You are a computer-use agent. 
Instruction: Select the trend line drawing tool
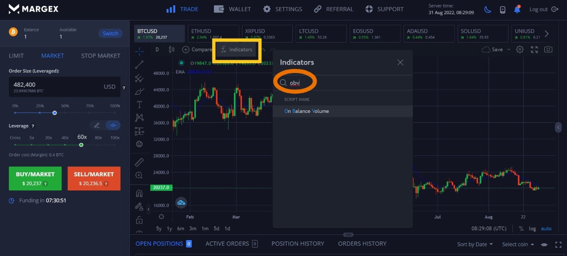[139, 64]
